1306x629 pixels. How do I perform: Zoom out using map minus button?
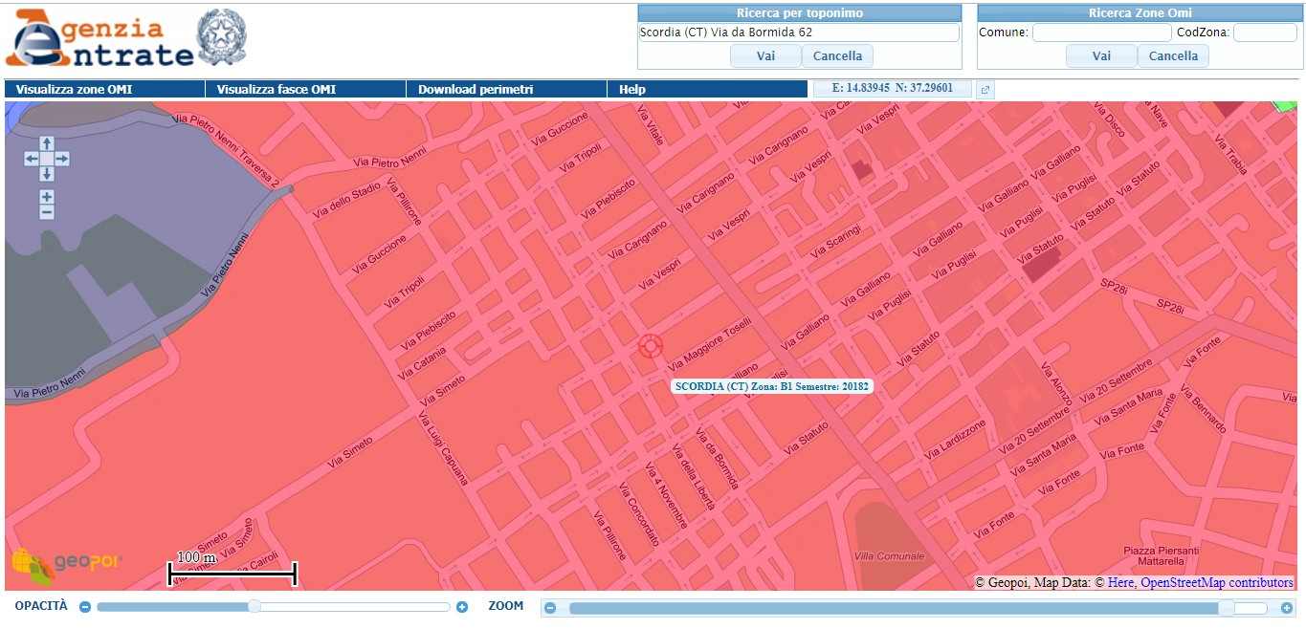47,212
